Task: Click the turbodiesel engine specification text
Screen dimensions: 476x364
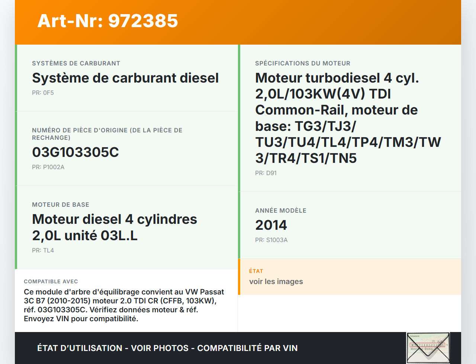Action: pos(348,118)
